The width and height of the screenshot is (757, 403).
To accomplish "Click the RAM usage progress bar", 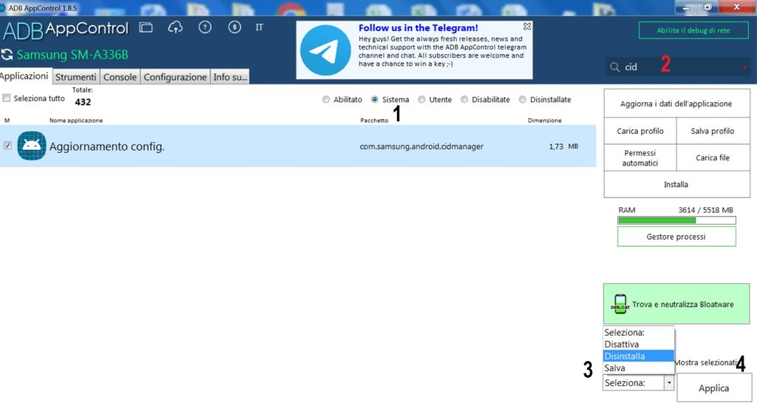I will click(x=677, y=220).
